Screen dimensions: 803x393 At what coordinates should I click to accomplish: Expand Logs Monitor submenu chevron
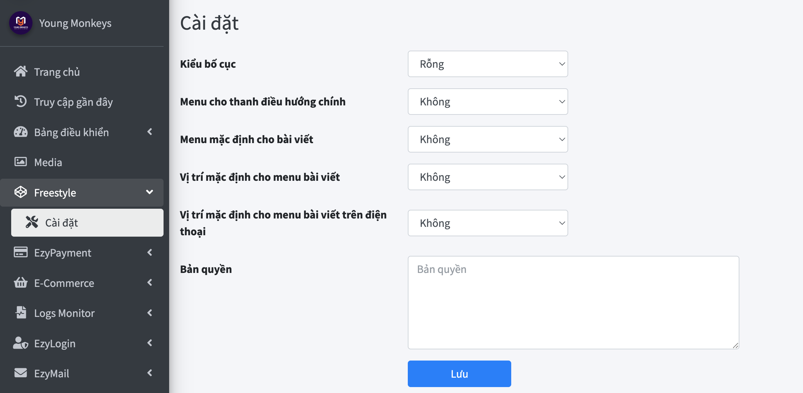tap(150, 313)
